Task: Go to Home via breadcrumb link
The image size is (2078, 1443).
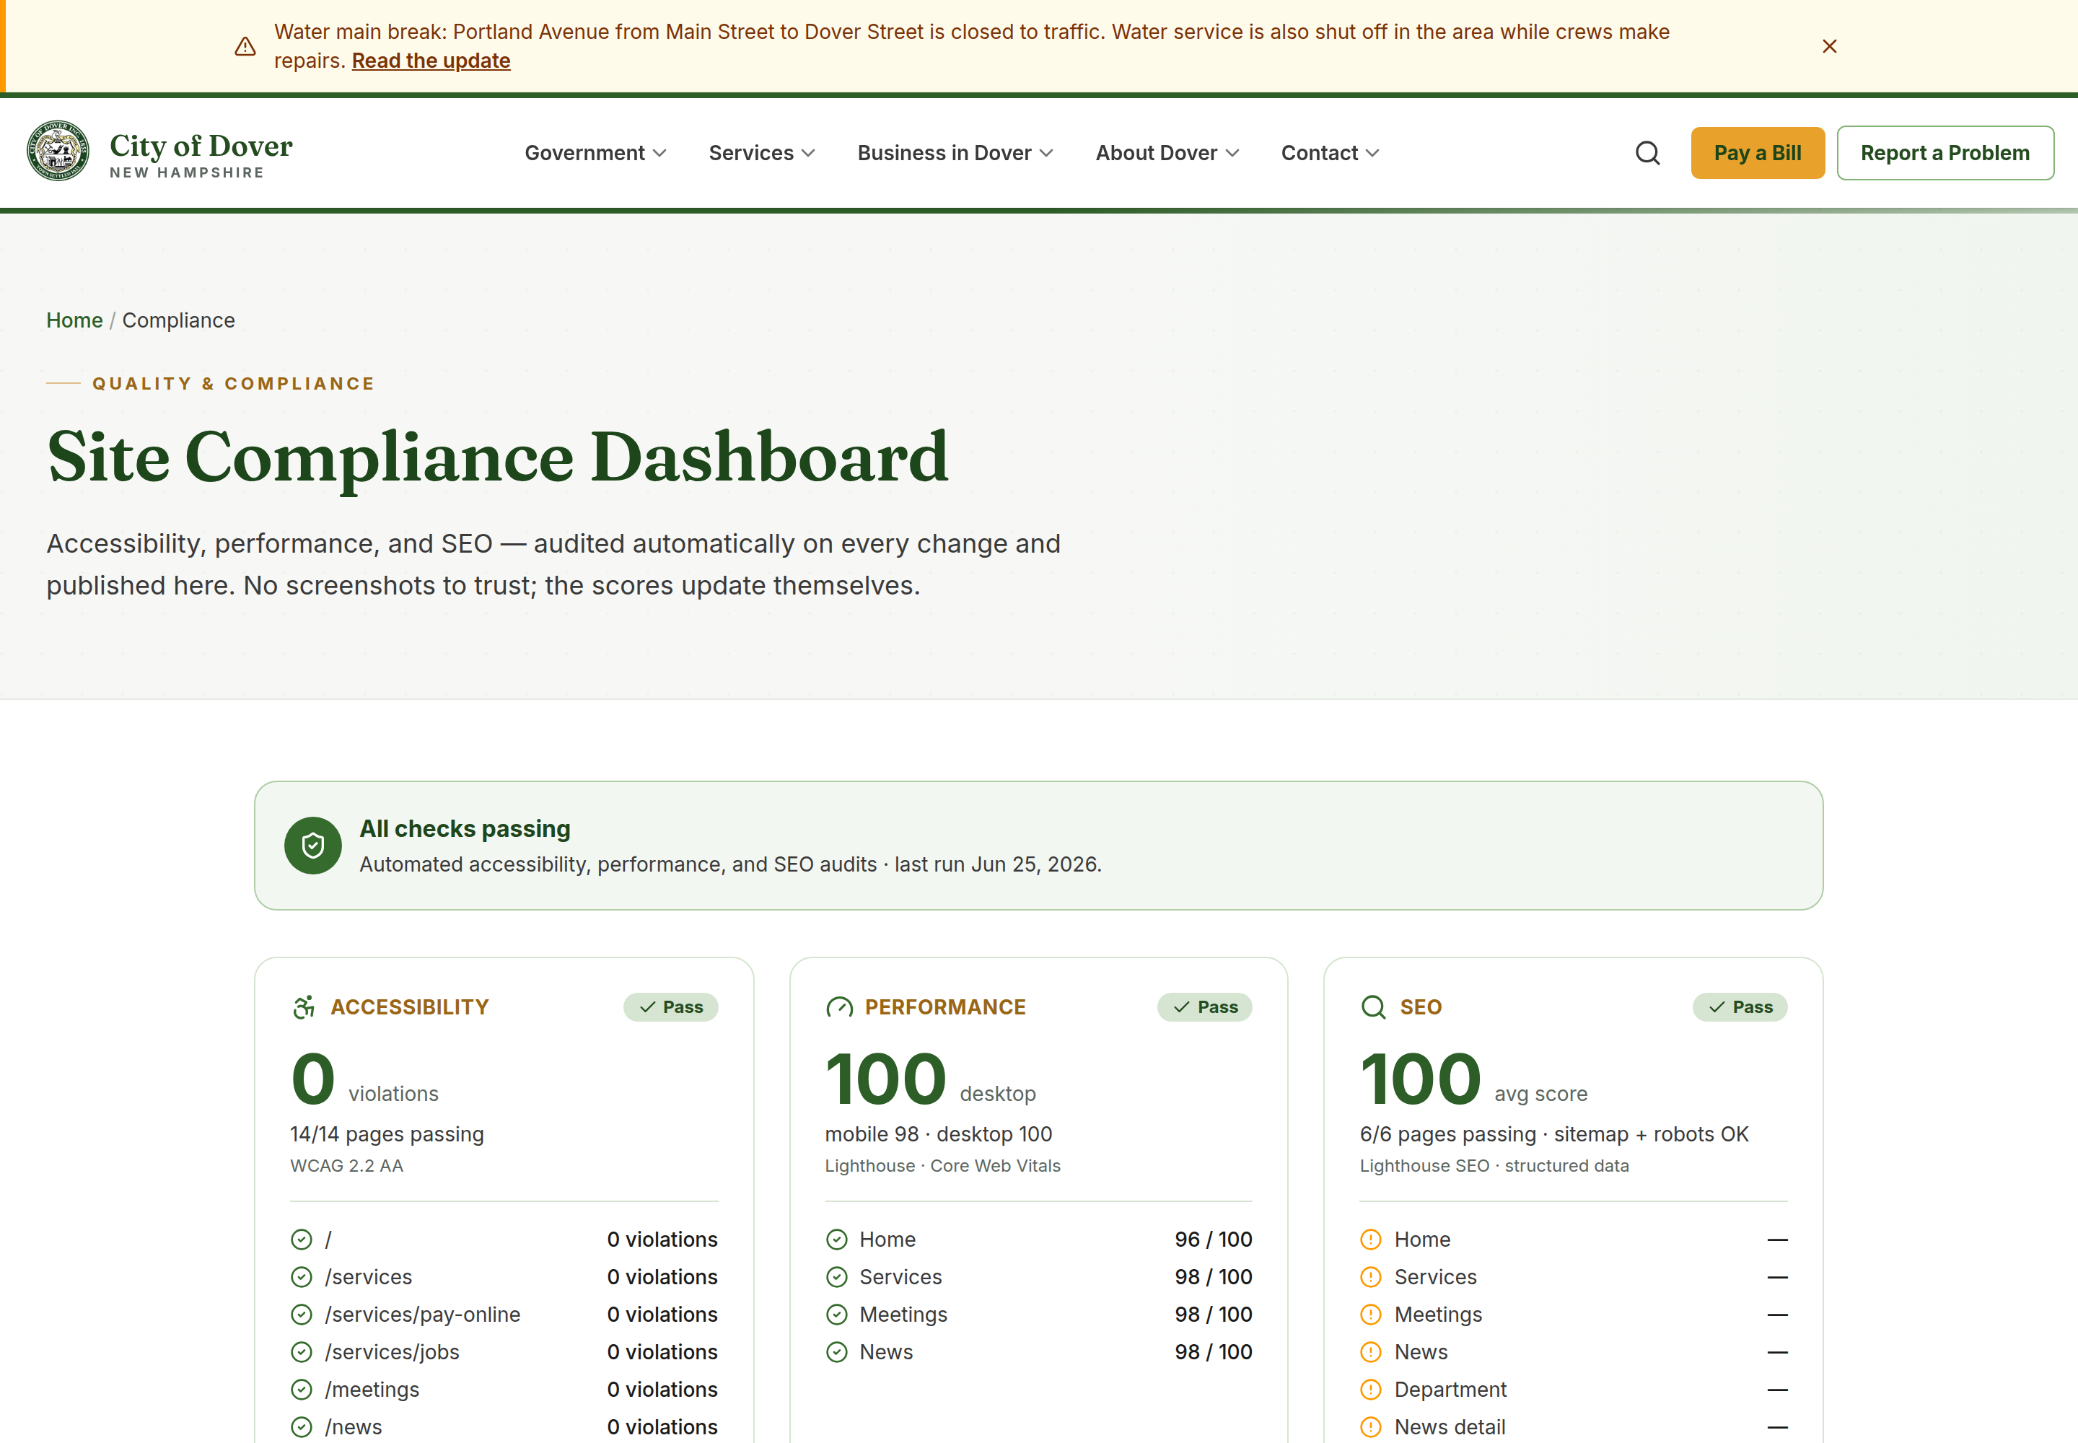Action: pyautogui.click(x=74, y=320)
